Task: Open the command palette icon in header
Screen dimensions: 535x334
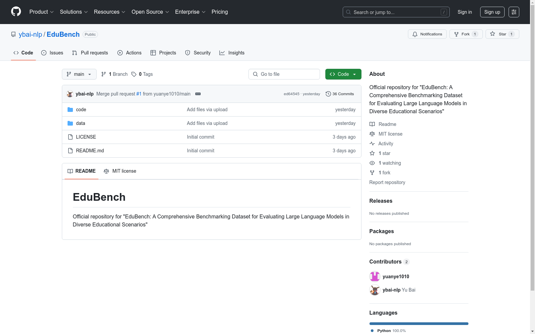Action: (x=514, y=12)
